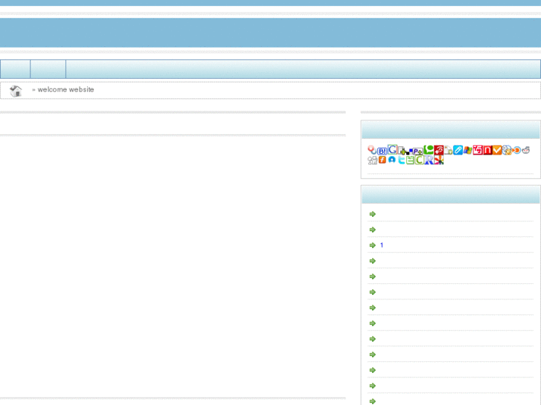This screenshot has height=405, width=541.
Task: Share on Reddit alien icon
Action: [x=526, y=150]
